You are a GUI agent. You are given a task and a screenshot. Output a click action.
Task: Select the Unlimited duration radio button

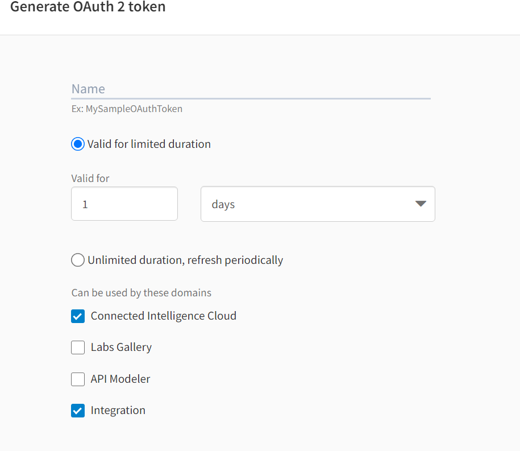[x=78, y=260]
